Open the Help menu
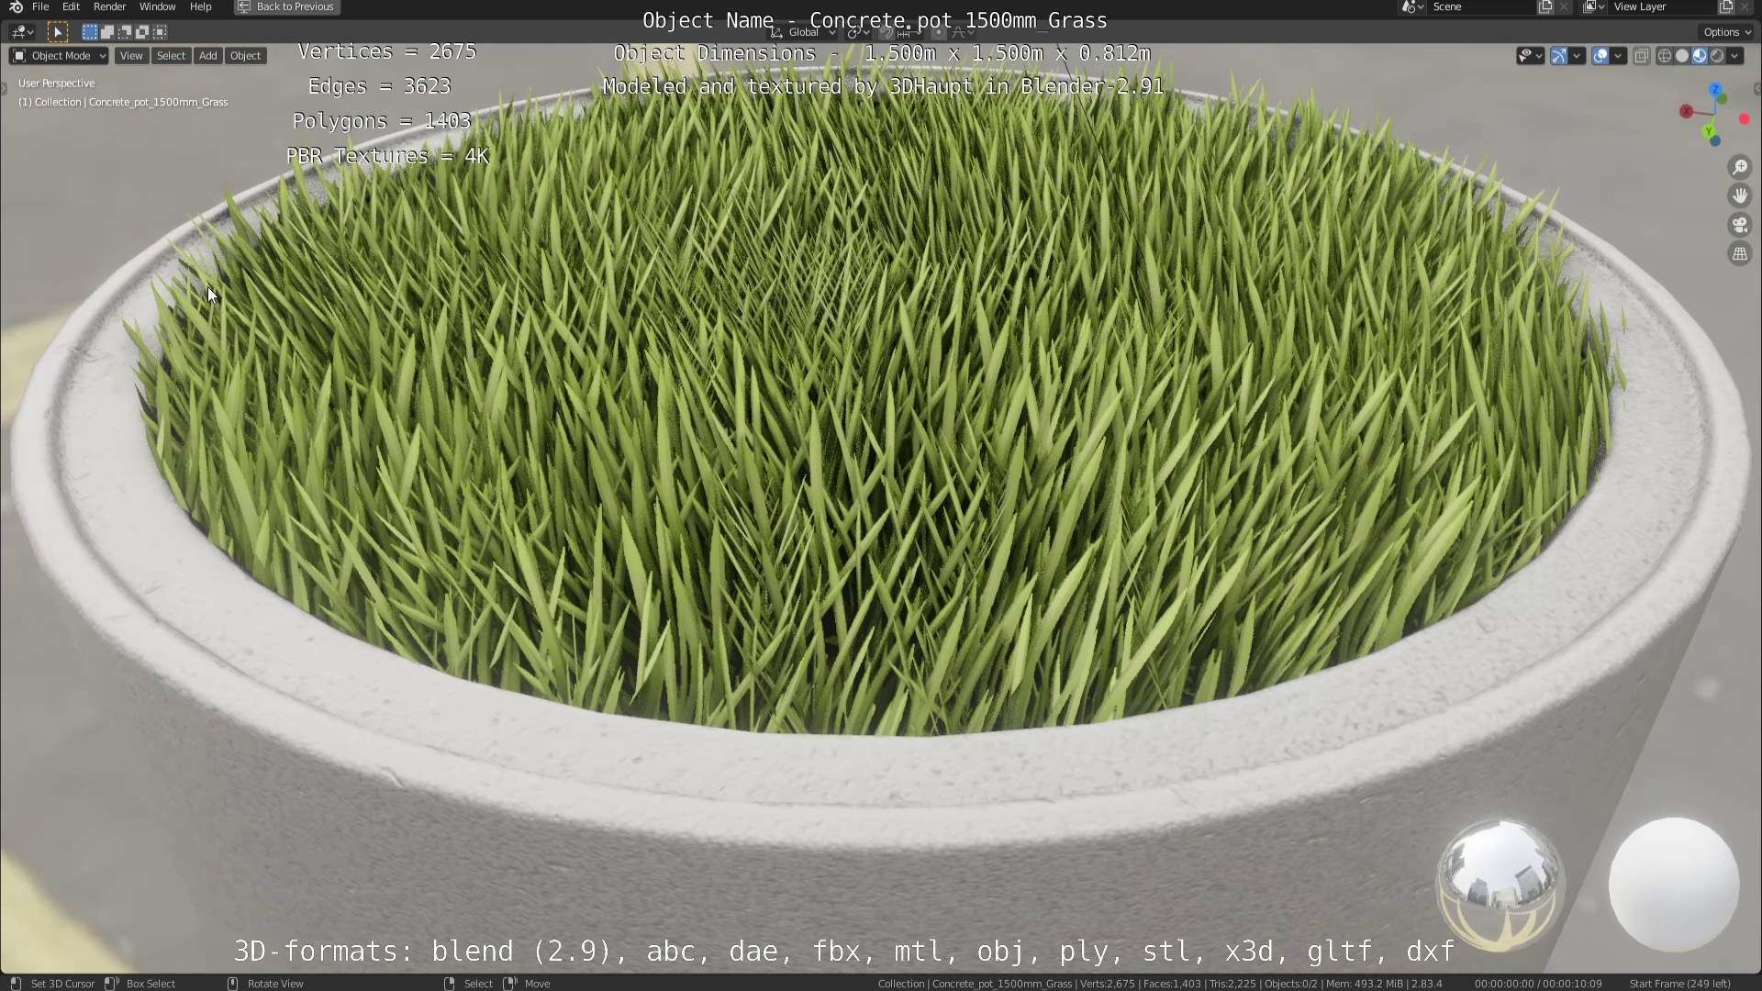 [200, 6]
